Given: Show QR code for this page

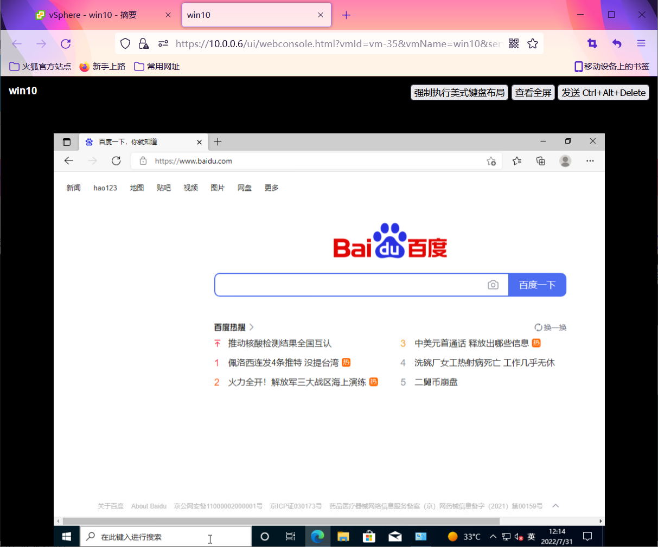Looking at the screenshot, I should coord(514,44).
